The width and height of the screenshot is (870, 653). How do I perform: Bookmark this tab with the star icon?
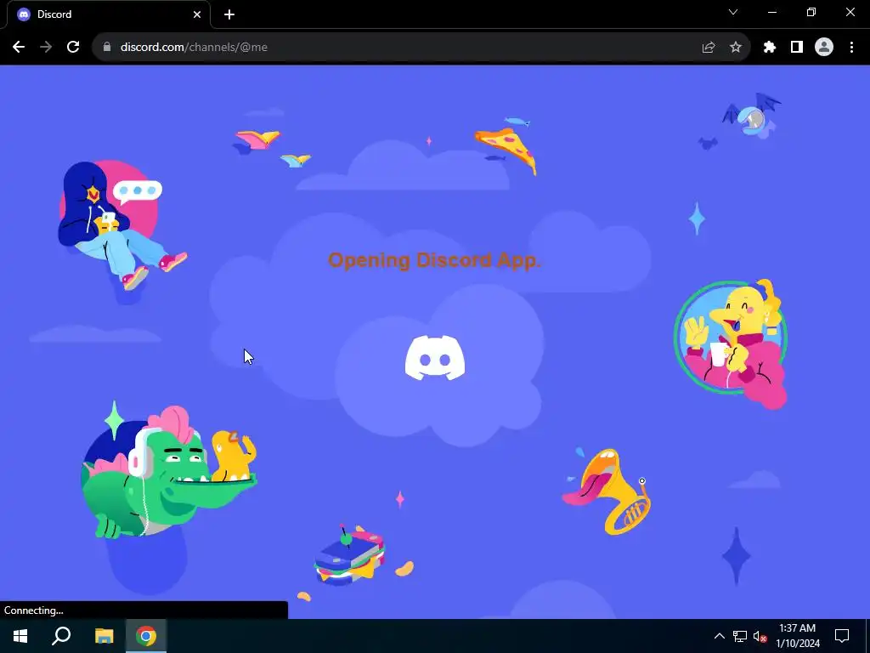(x=736, y=48)
